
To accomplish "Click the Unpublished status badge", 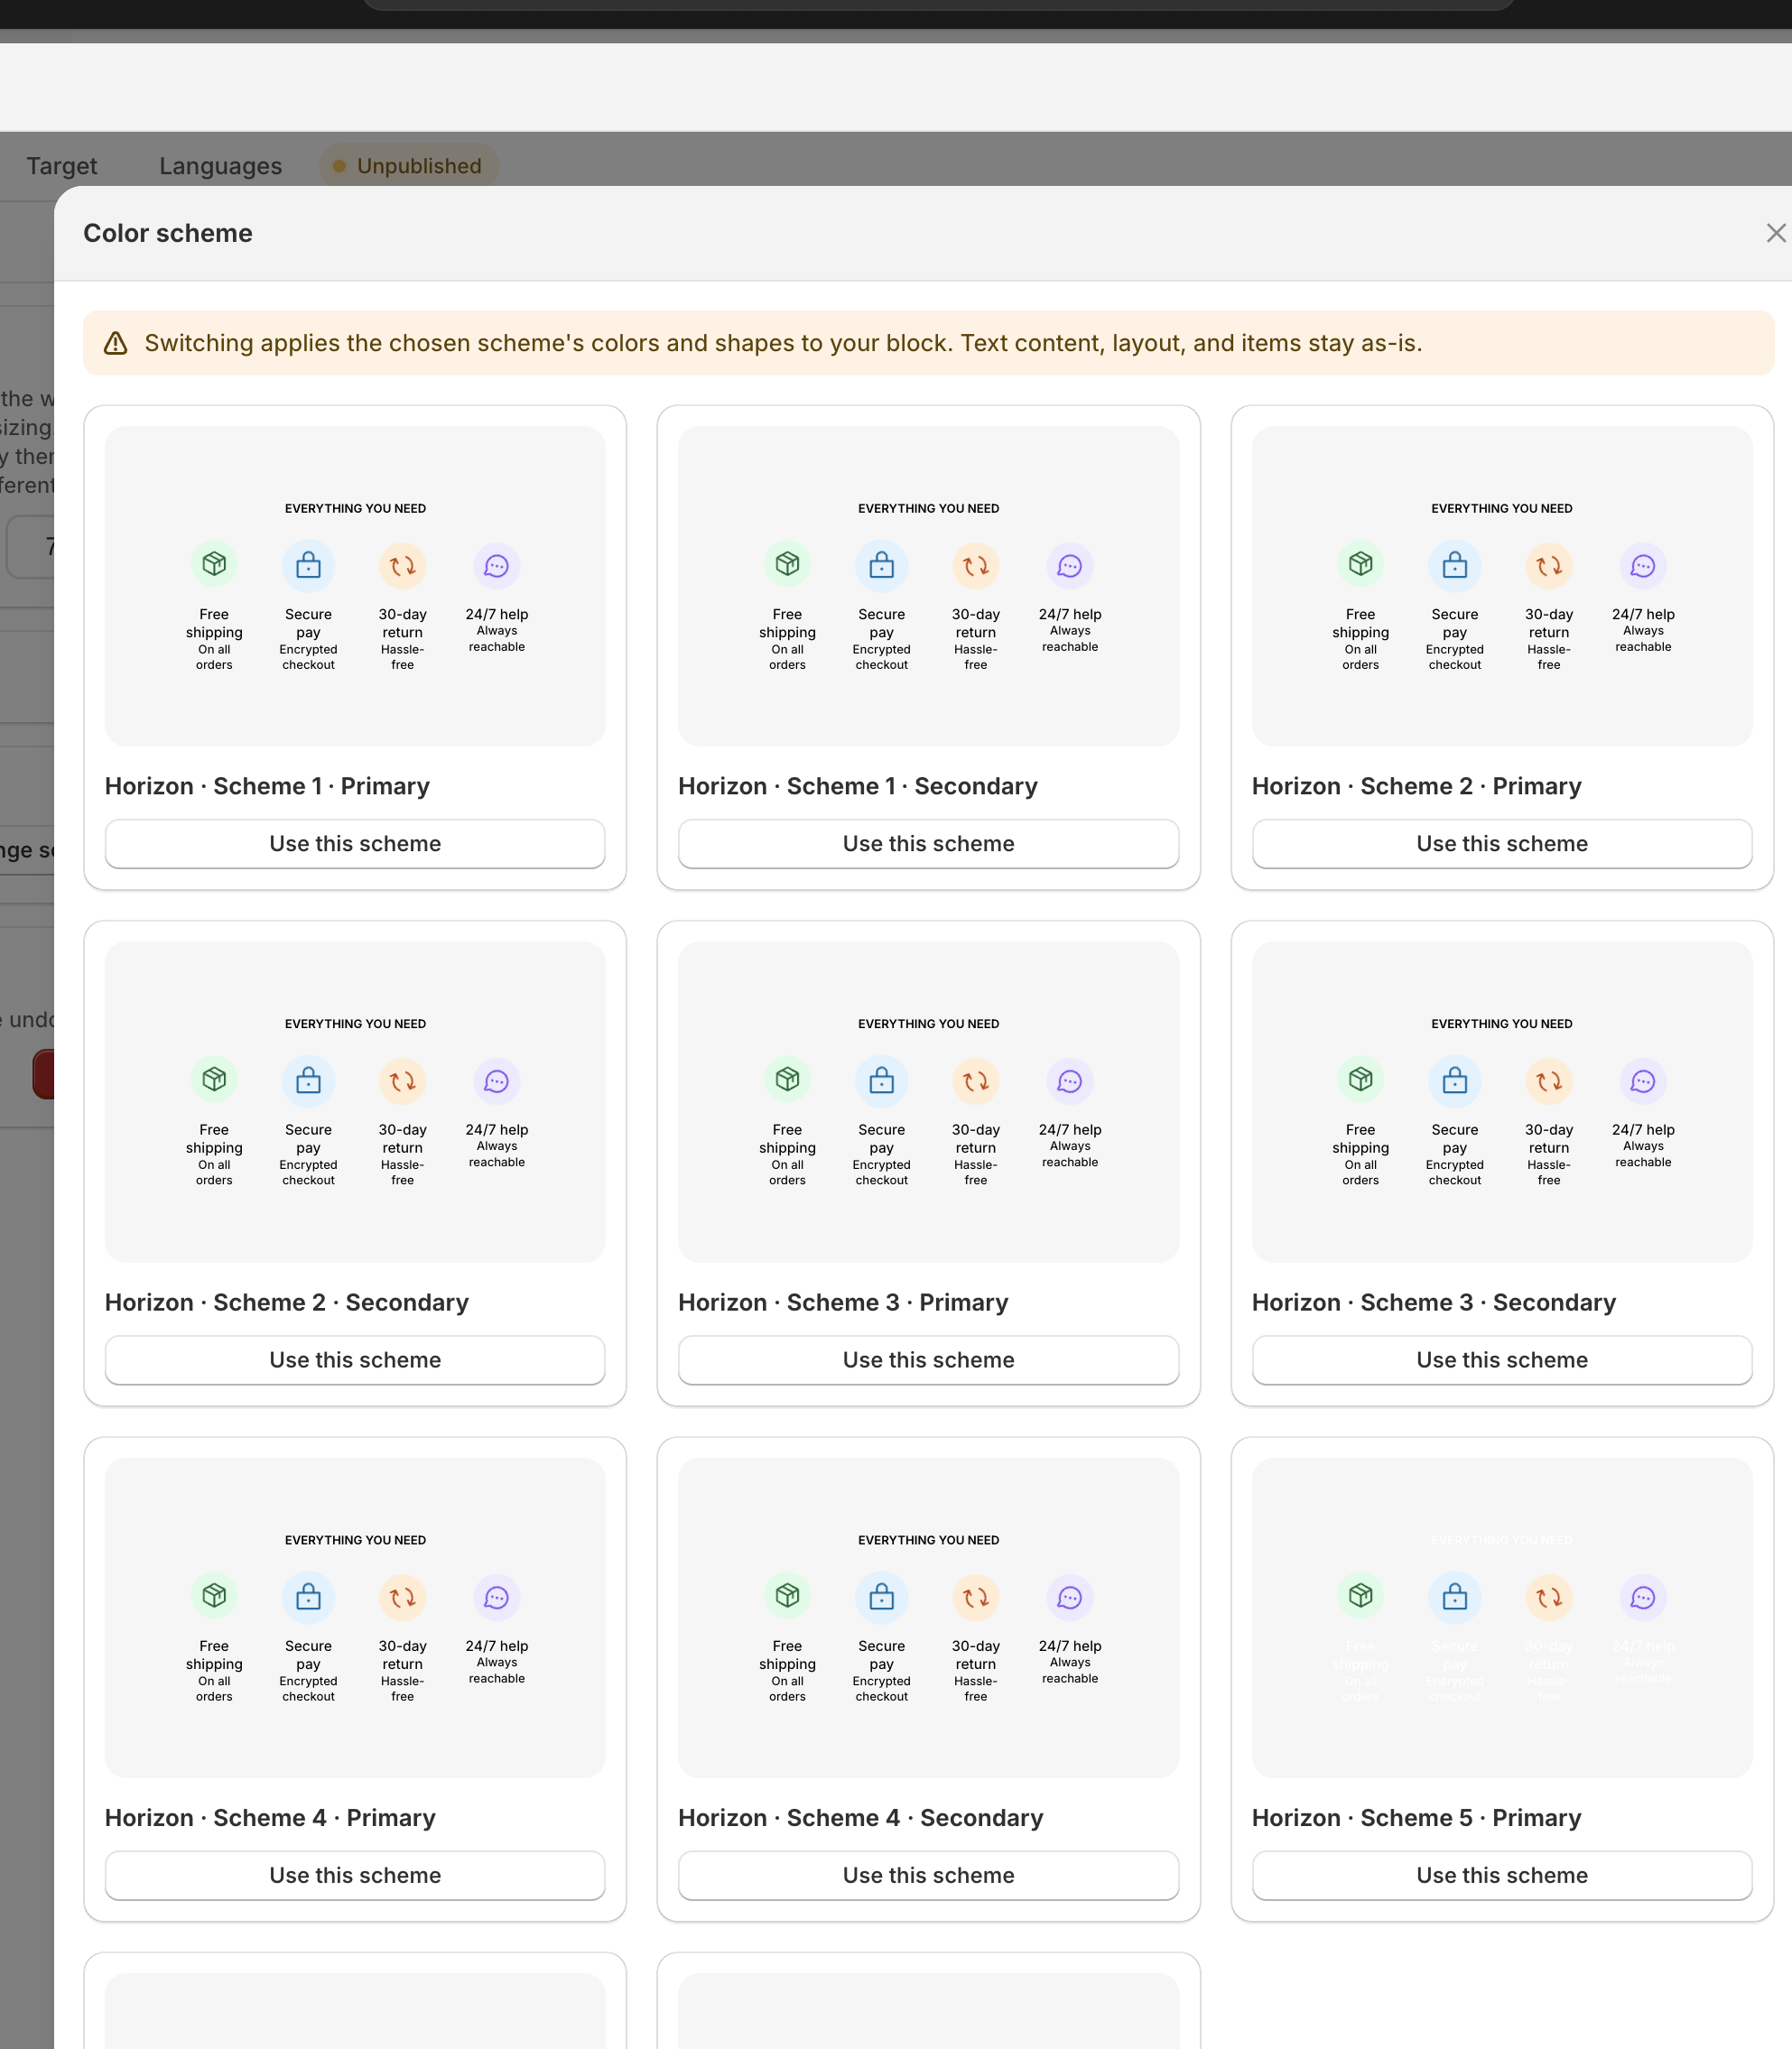I will point(408,166).
